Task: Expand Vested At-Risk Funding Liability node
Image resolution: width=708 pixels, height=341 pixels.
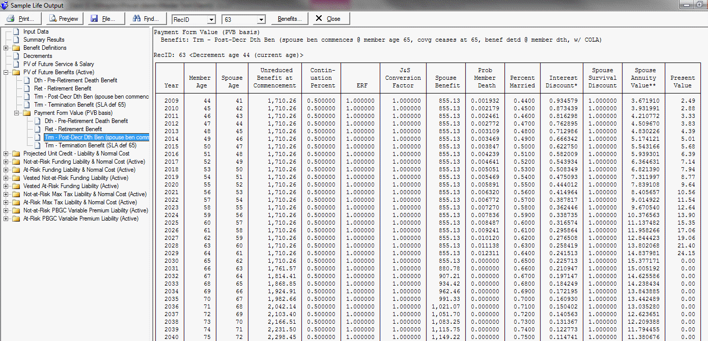Action: [6, 186]
